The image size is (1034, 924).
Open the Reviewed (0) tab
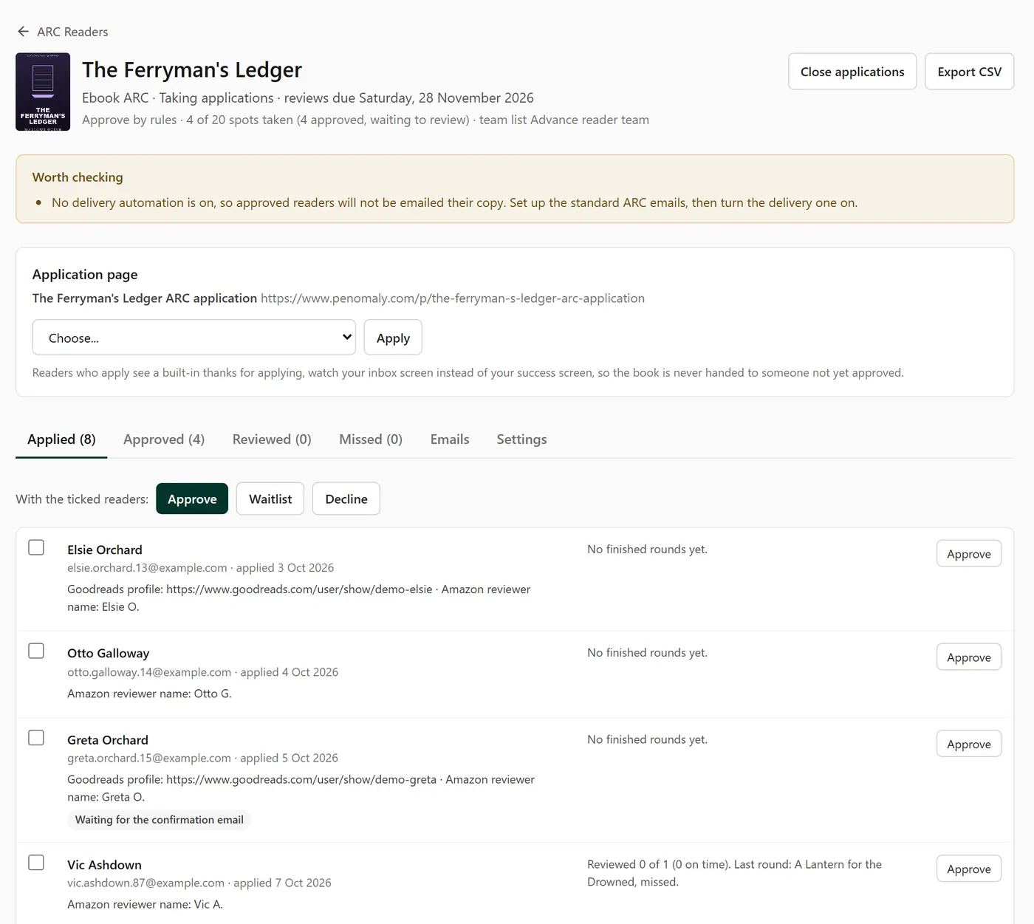(x=272, y=439)
